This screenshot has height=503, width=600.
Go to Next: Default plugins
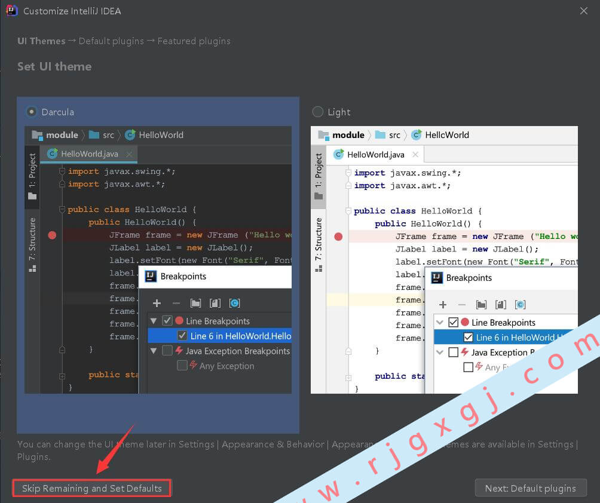[x=530, y=488]
